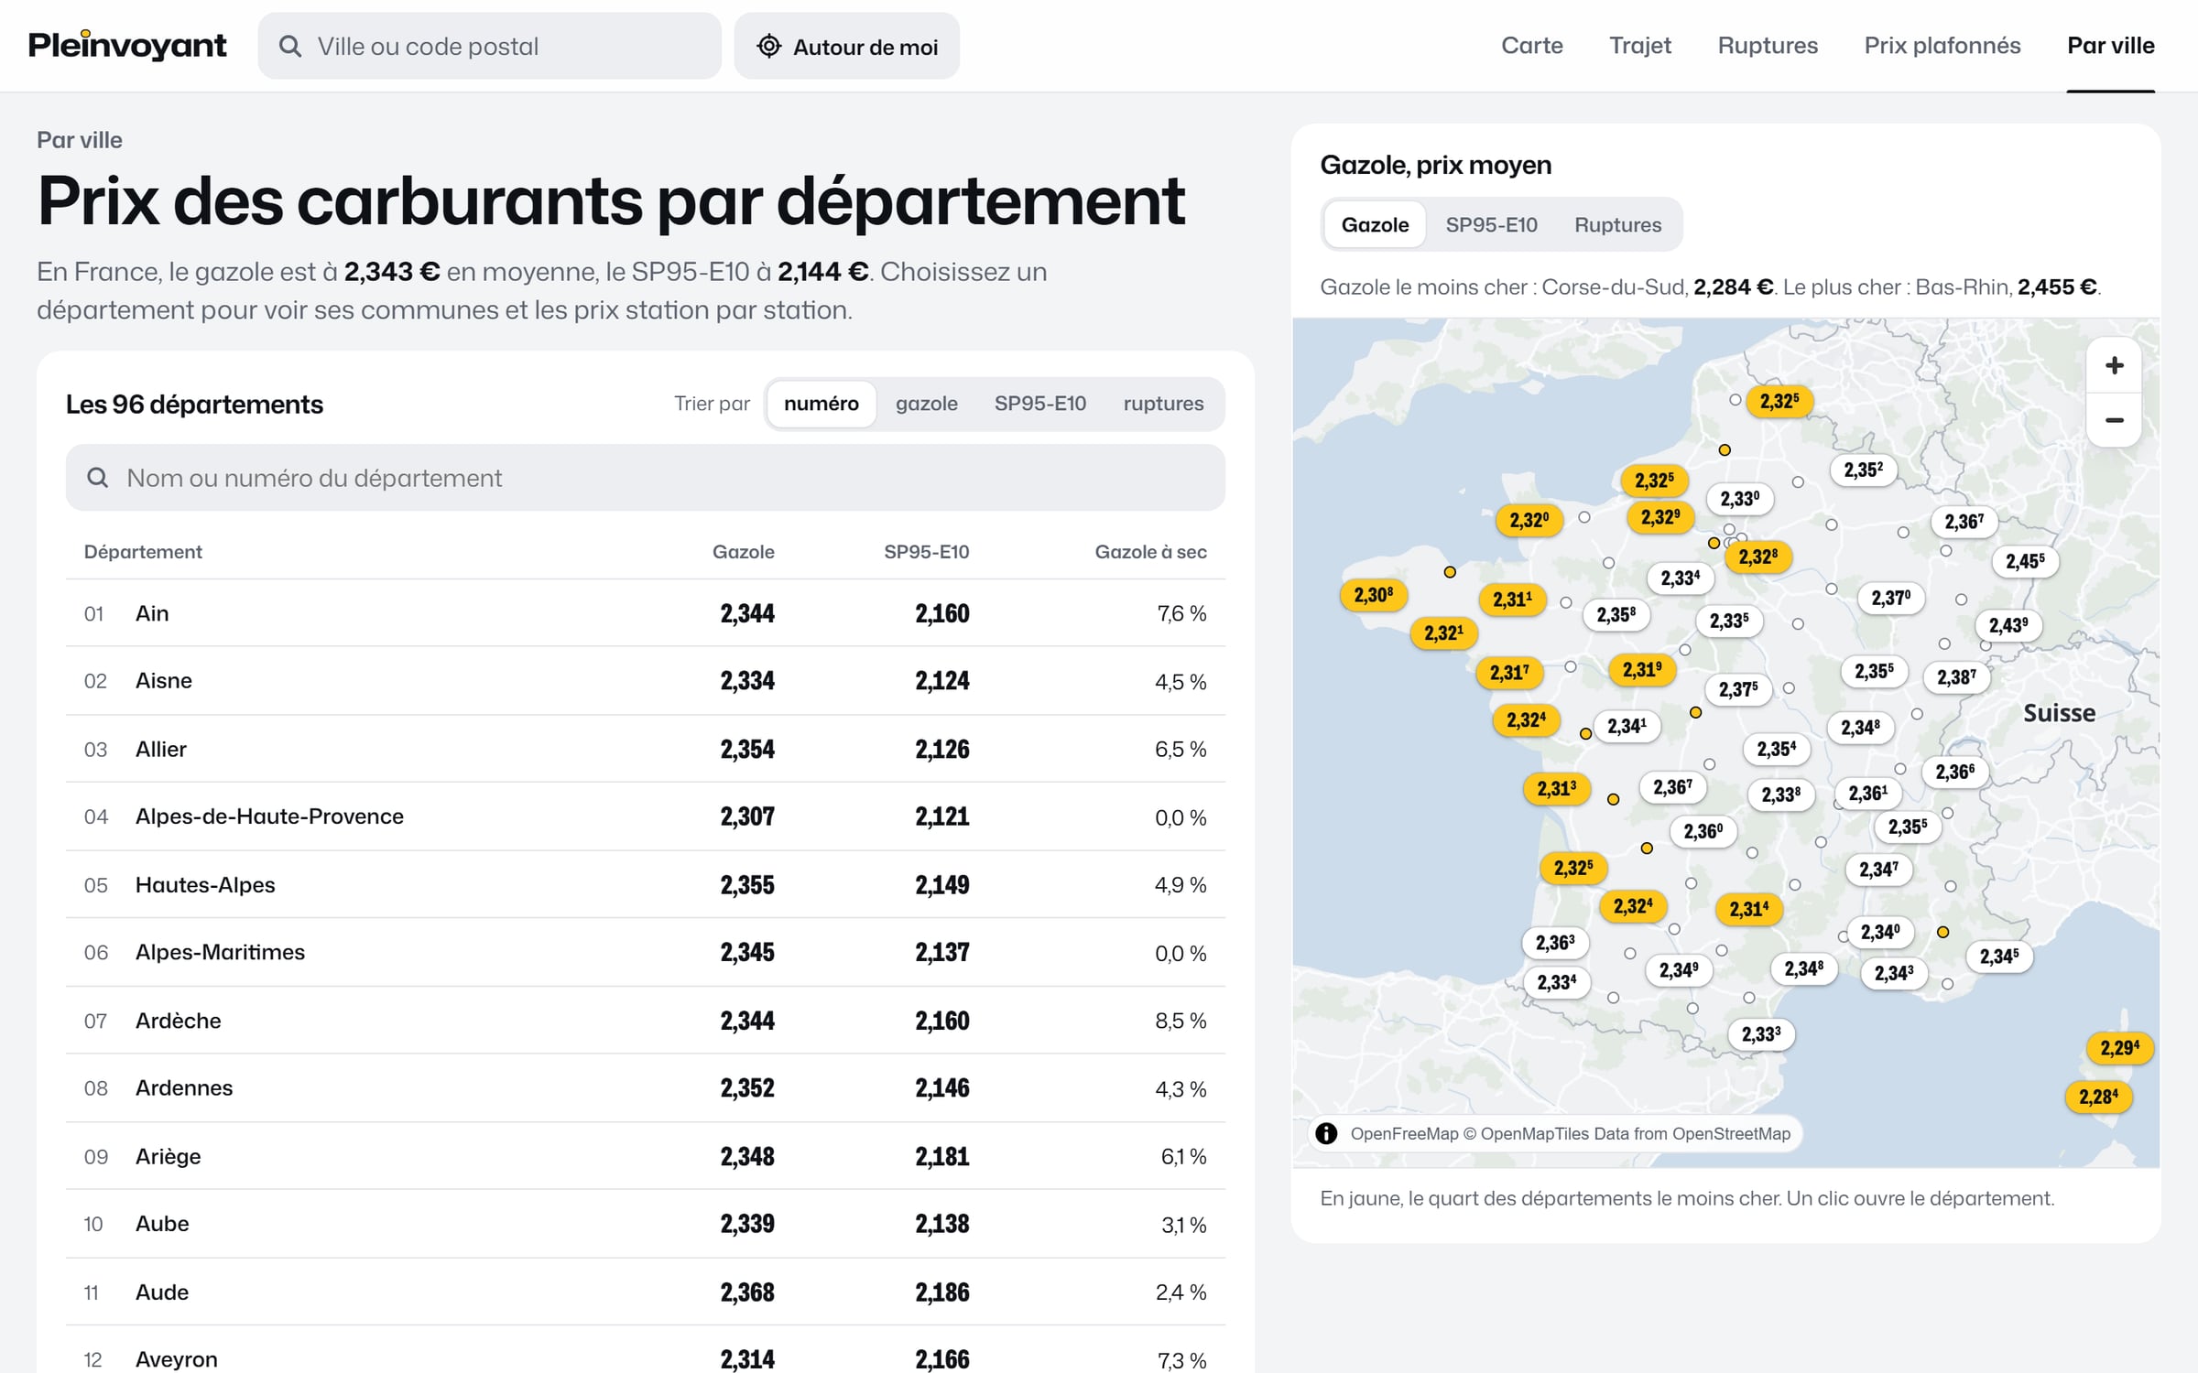The height and width of the screenshot is (1373, 2198).
Task: Click the 2,387 map marker near Suisse
Action: 1956,677
